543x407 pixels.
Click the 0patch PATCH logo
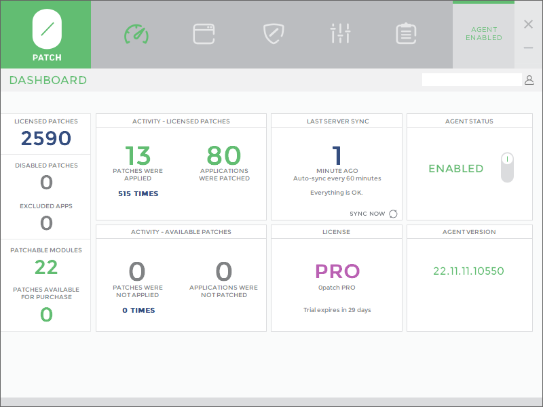click(x=47, y=35)
